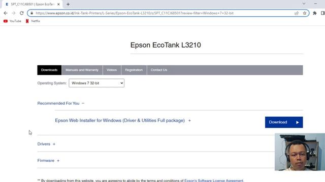This screenshot has height=182, width=325.
Task: Open the YouTube bookmark
Action: click(12, 21)
